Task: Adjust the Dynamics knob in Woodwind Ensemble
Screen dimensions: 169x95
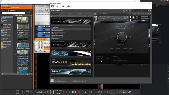Action: (x=122, y=37)
